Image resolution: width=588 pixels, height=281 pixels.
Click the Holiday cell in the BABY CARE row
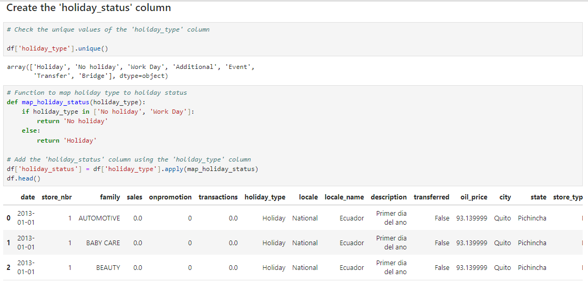coord(274,243)
